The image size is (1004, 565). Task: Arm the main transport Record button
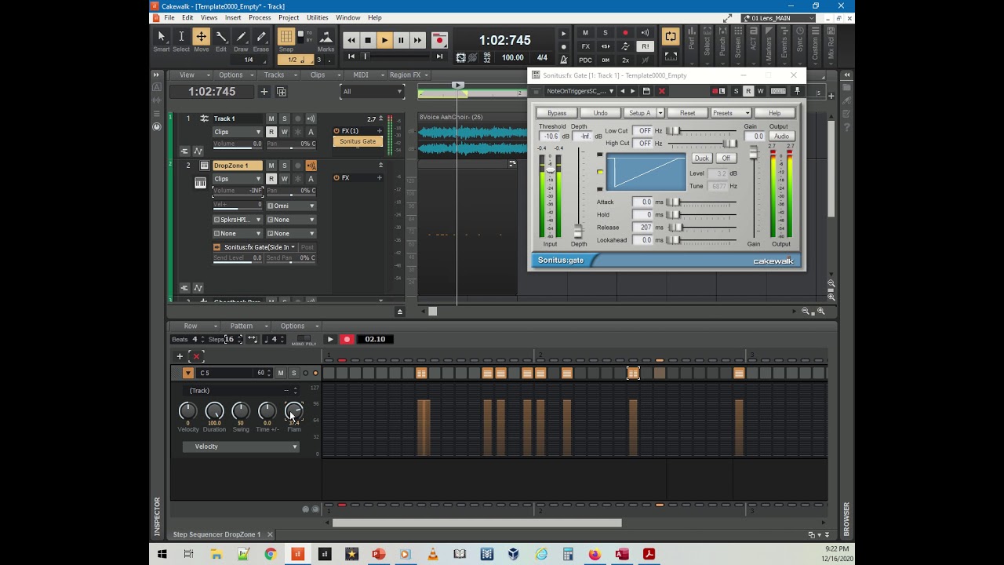[439, 40]
